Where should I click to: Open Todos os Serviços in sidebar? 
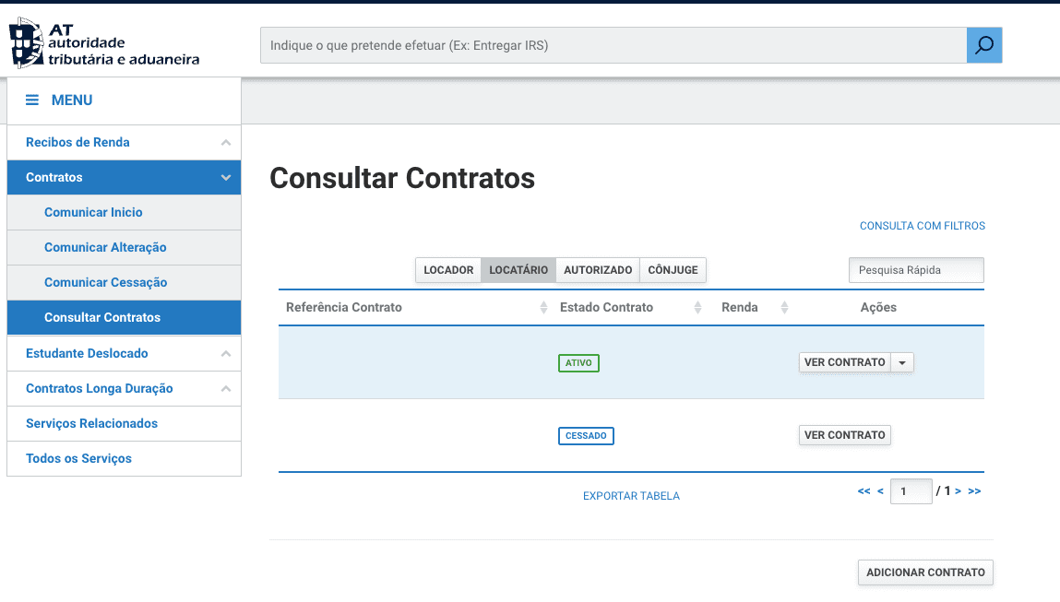pyautogui.click(x=124, y=459)
